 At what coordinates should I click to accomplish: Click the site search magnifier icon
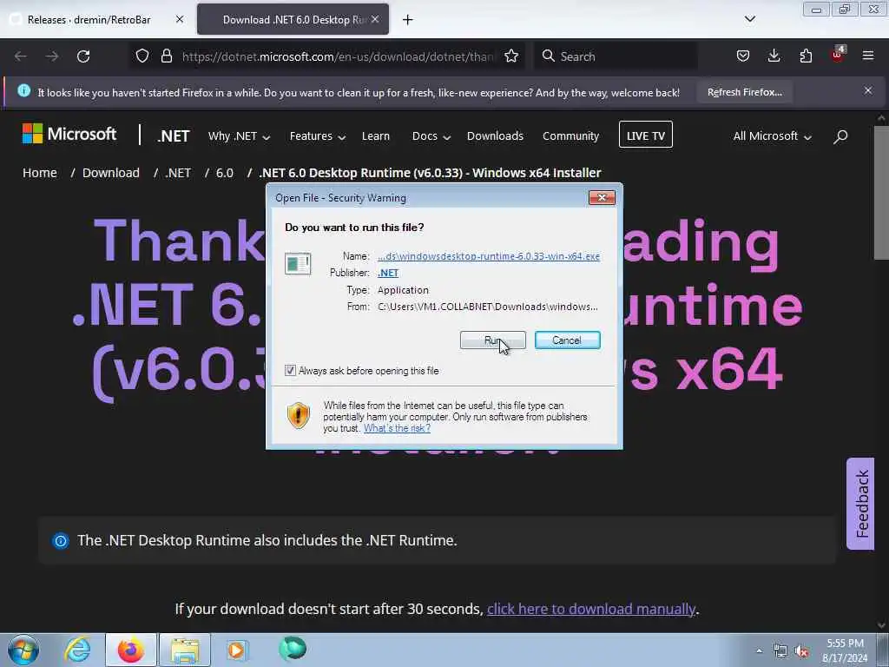coord(840,136)
